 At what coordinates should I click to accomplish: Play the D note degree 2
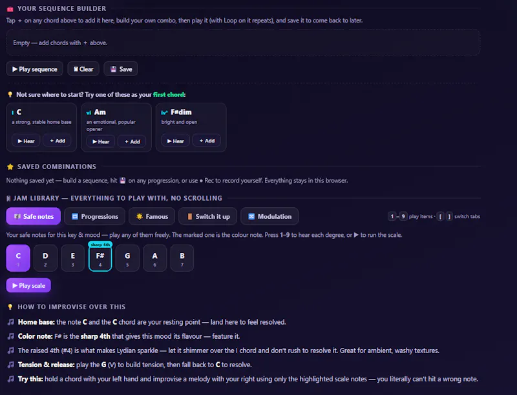coord(45,258)
